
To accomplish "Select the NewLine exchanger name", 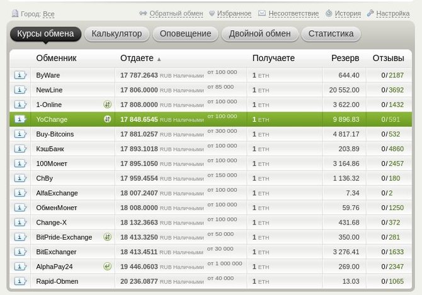I will 49,90.
